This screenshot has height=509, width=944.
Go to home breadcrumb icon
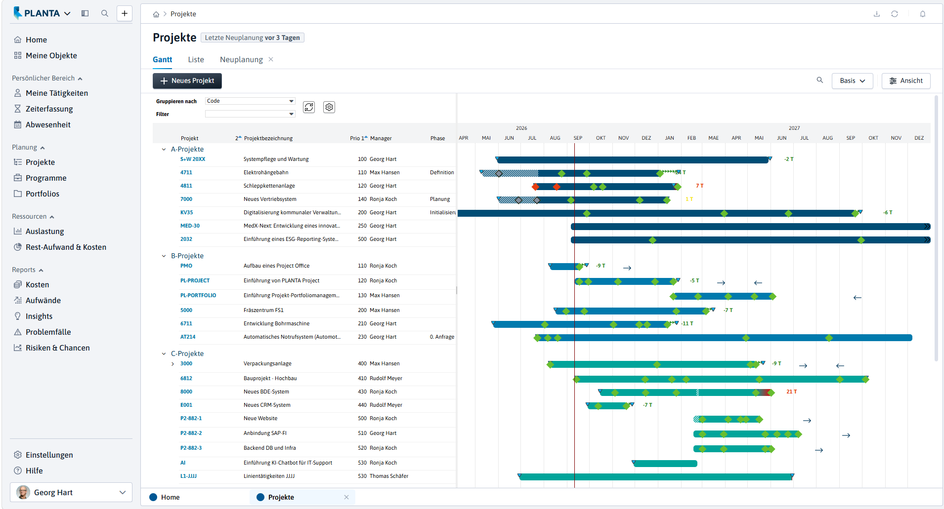click(156, 14)
